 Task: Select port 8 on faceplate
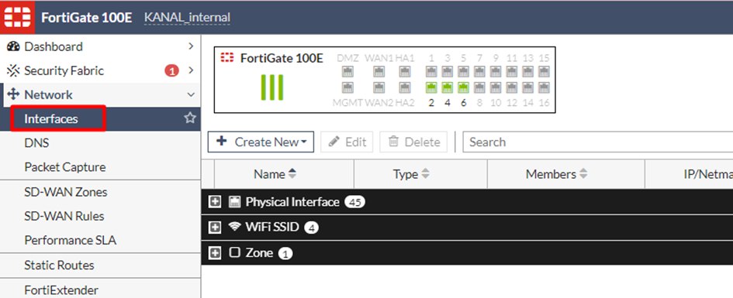pyautogui.click(x=479, y=87)
